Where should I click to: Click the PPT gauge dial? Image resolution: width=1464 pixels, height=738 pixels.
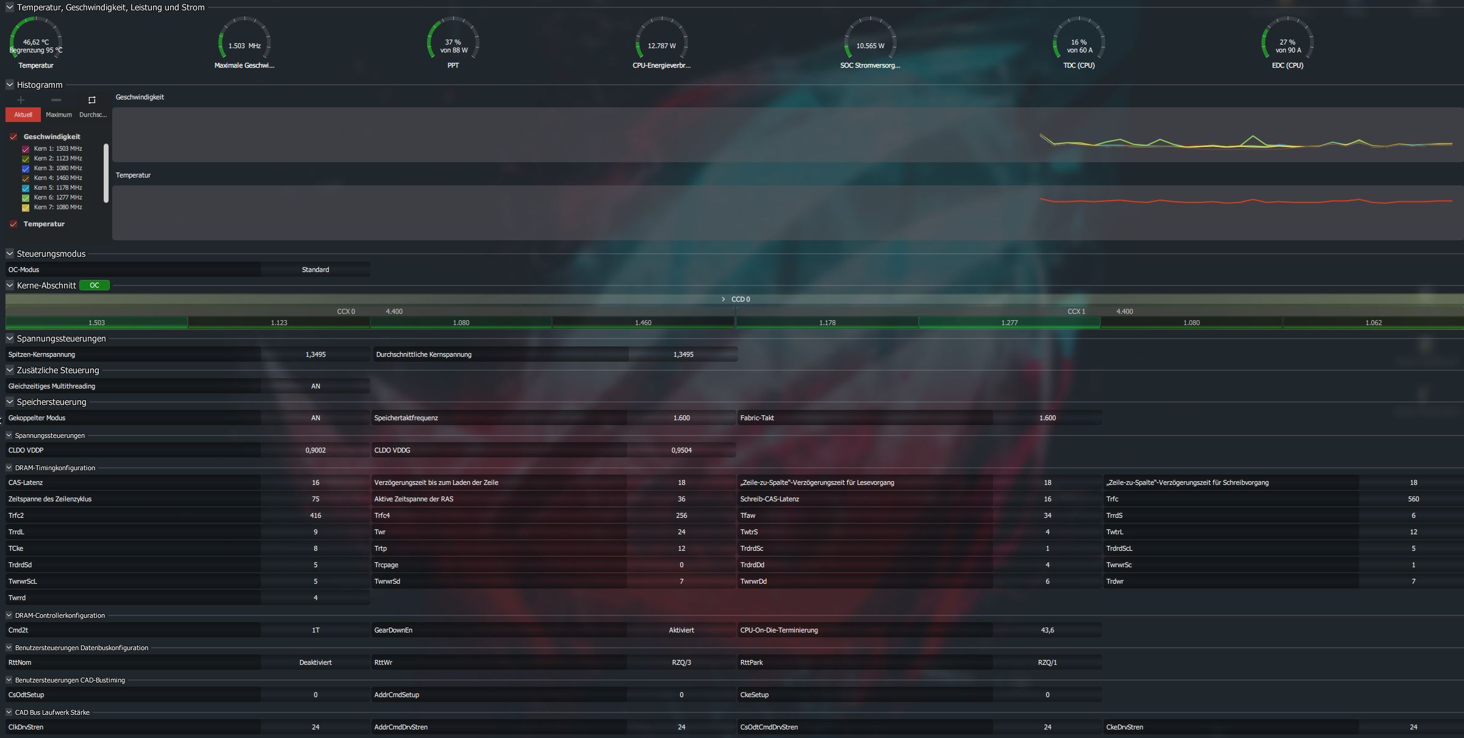[x=453, y=42]
